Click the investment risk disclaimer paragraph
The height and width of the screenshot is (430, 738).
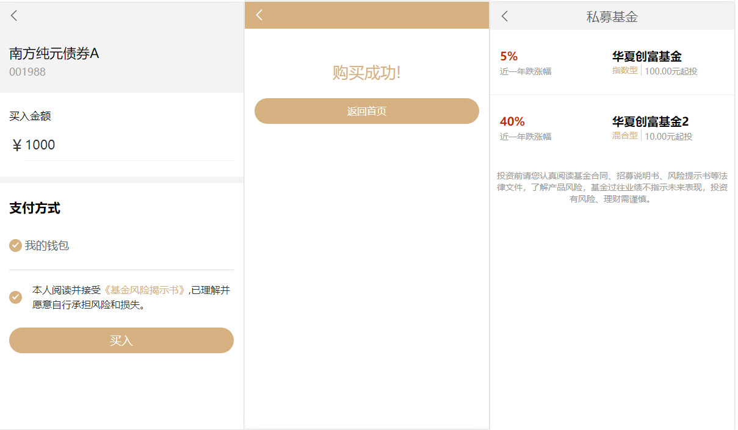612,187
